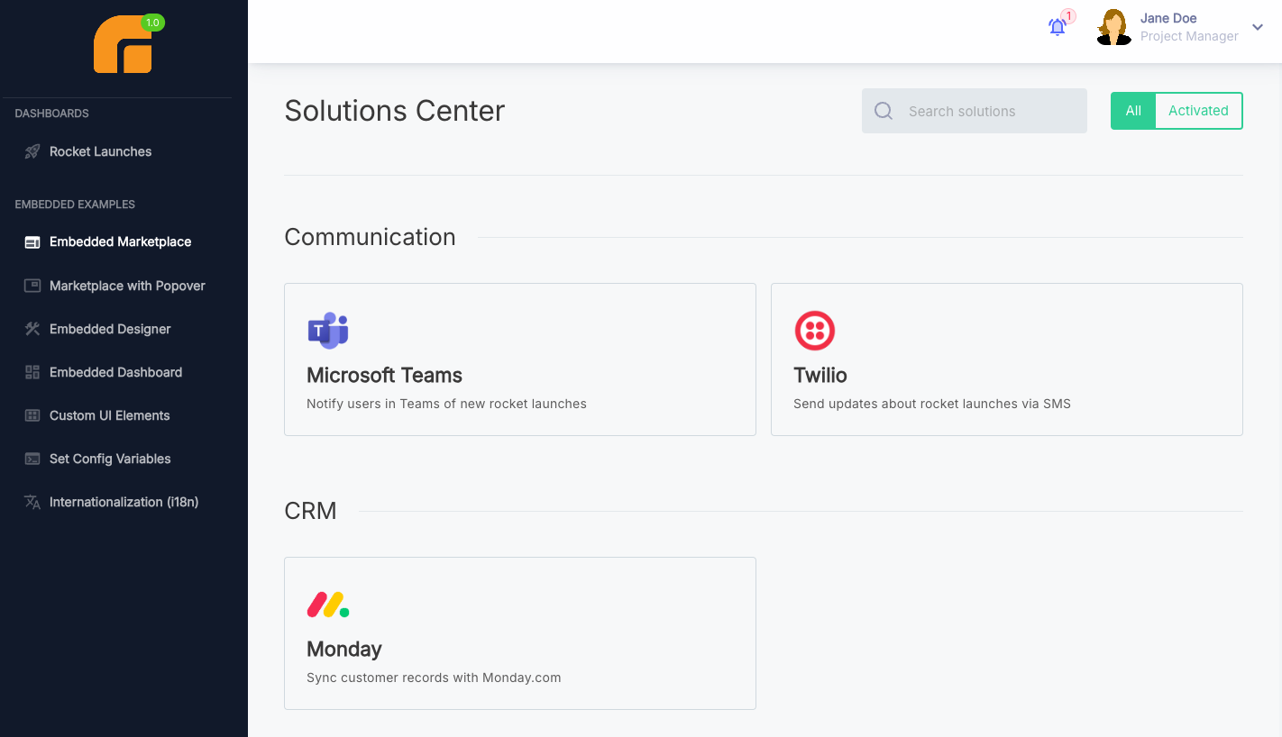Open the Twilio solution card

pyautogui.click(x=1006, y=359)
